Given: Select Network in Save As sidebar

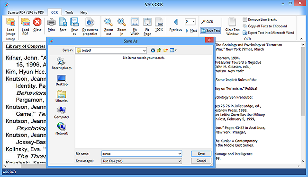Looking at the screenshot, I should point(62,129).
